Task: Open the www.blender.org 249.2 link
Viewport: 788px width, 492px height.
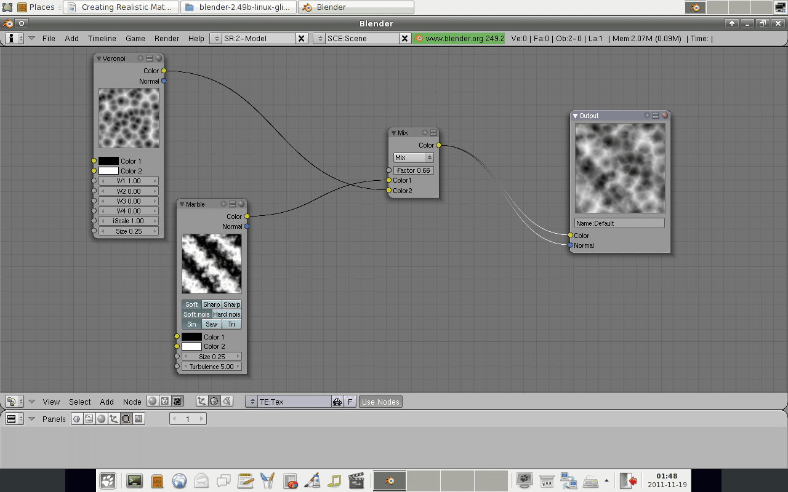Action: (459, 38)
